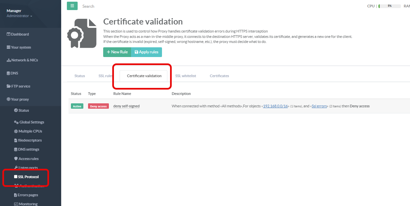This screenshot has width=410, height=206.
Task: Open Access rules page
Action: click(28, 159)
